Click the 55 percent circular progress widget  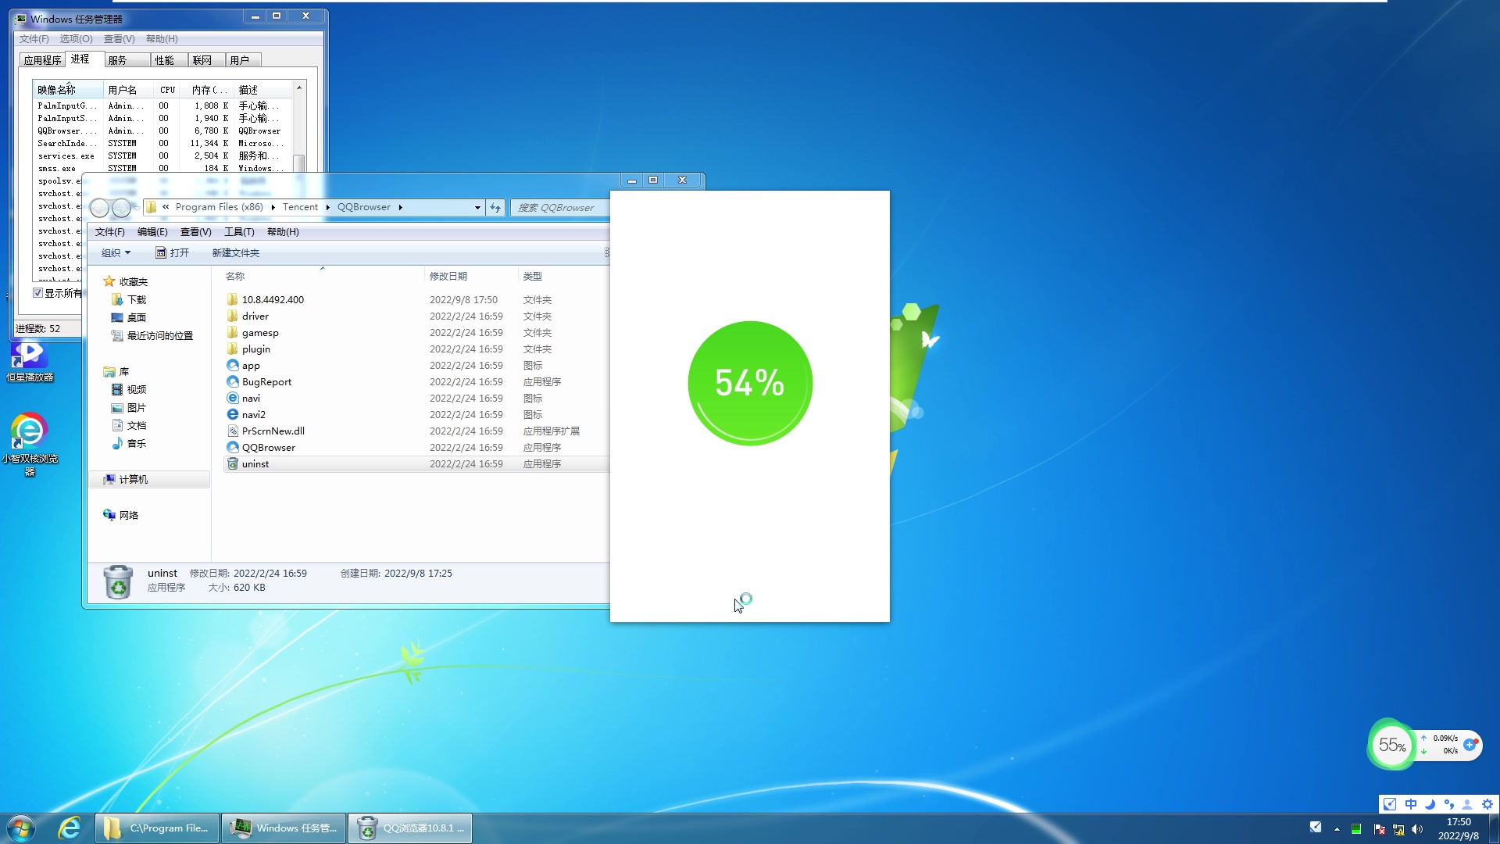pos(1391,745)
